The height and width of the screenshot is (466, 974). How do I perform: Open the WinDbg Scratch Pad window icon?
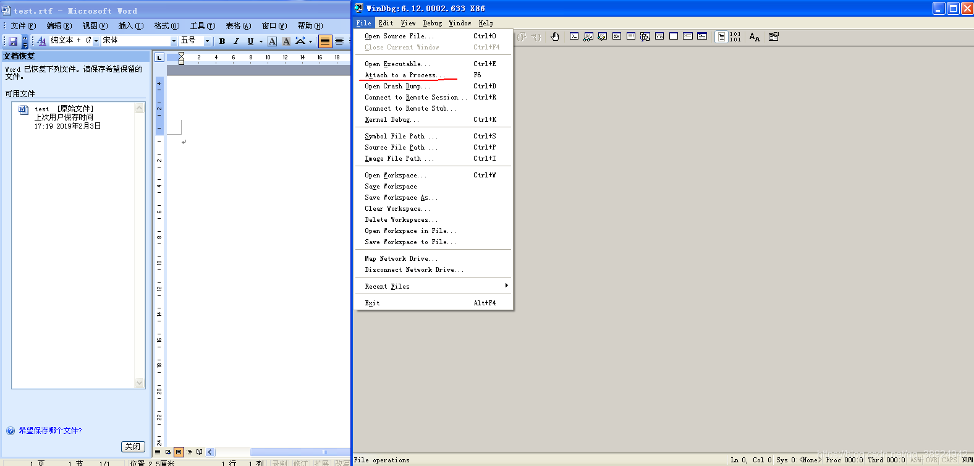[x=674, y=36]
